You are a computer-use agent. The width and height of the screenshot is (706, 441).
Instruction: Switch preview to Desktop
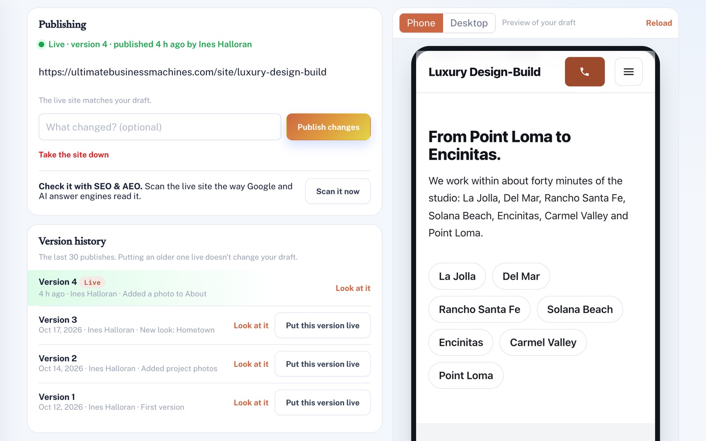coord(469,23)
